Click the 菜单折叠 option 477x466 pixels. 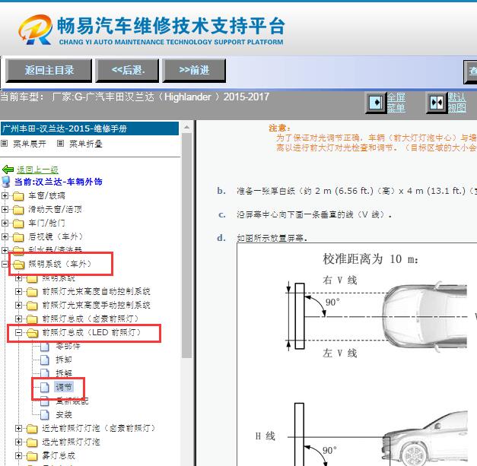pyautogui.click(x=86, y=144)
